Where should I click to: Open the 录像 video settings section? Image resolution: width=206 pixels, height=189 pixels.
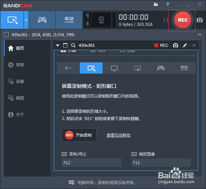[x=27, y=81]
